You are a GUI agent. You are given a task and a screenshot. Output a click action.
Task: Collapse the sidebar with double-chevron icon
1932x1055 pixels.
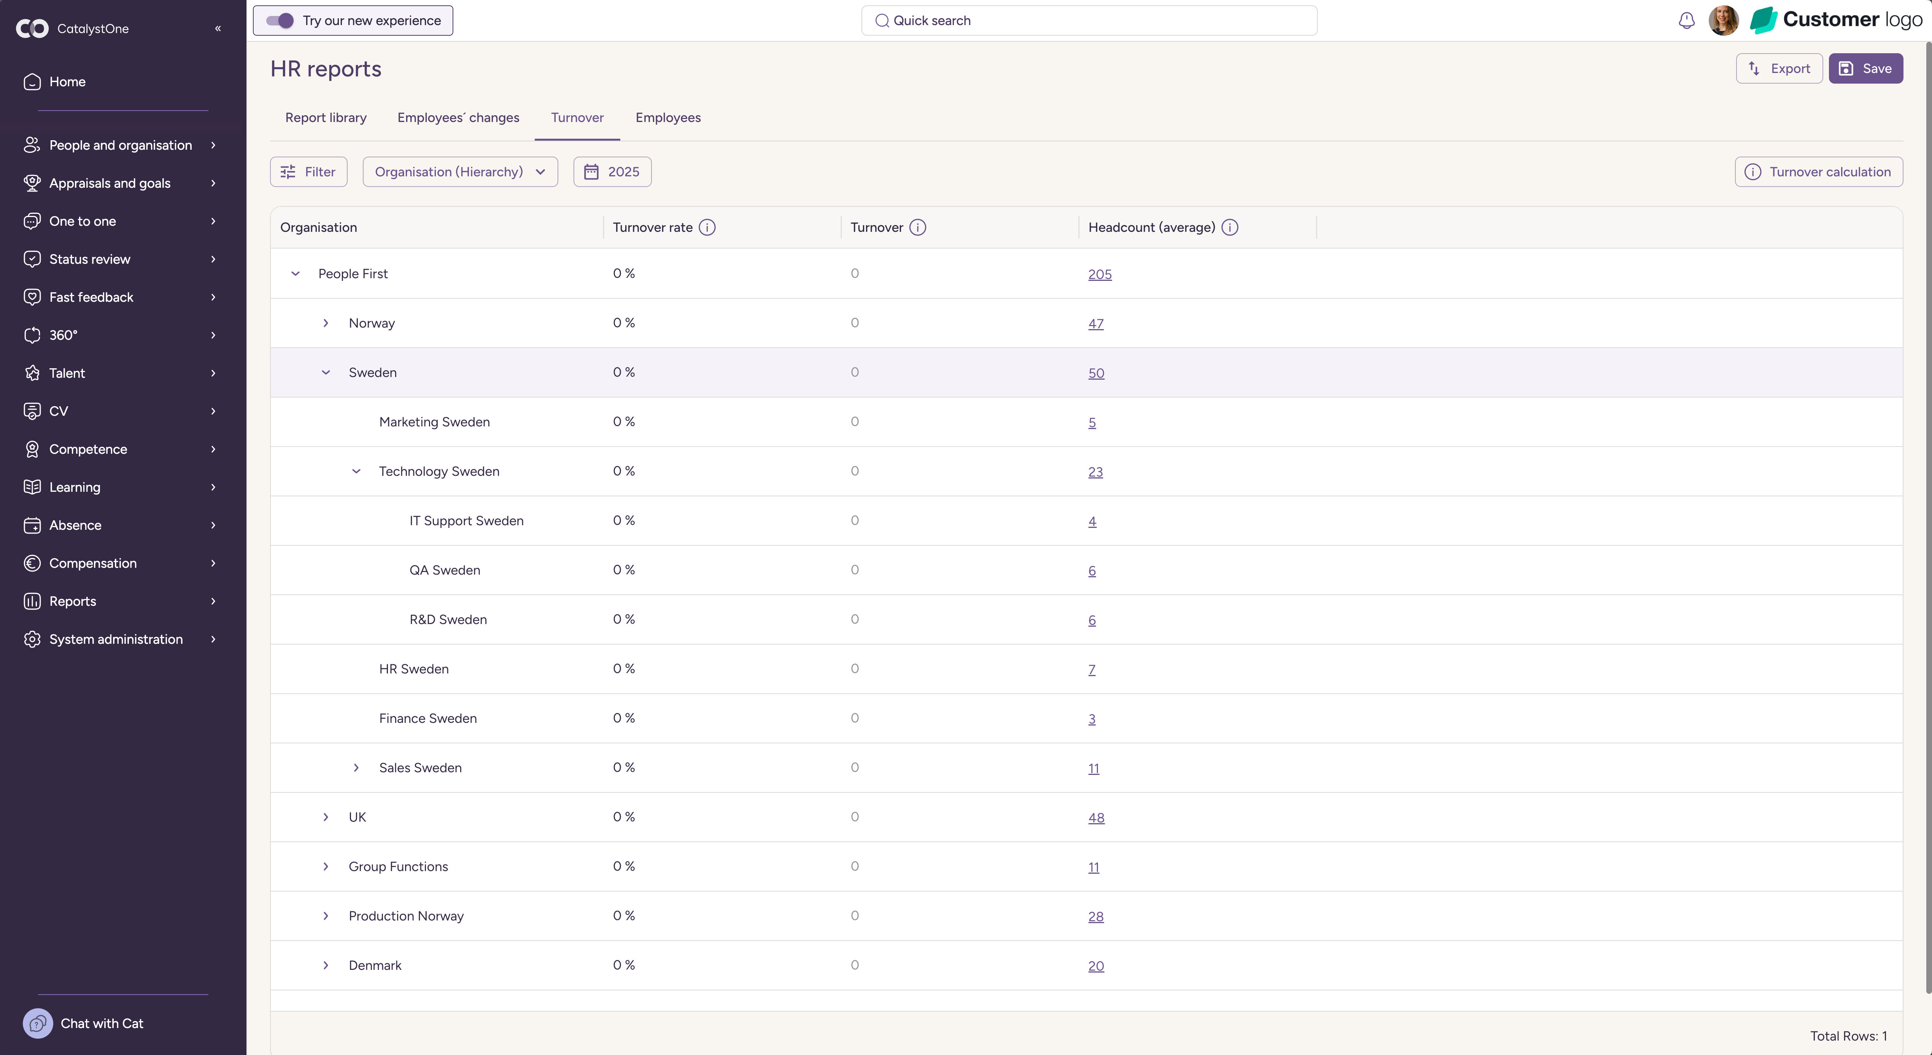pos(218,29)
